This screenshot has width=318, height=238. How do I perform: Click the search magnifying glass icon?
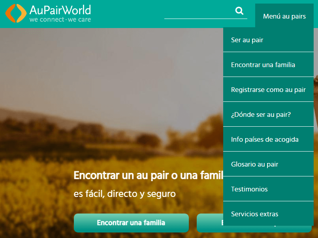(239, 11)
